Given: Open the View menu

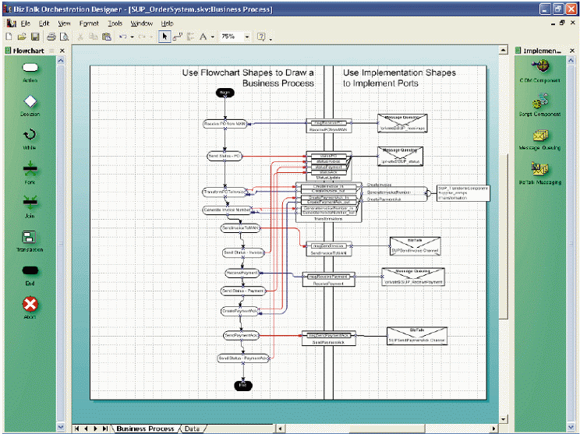Looking at the screenshot, I should 64,23.
